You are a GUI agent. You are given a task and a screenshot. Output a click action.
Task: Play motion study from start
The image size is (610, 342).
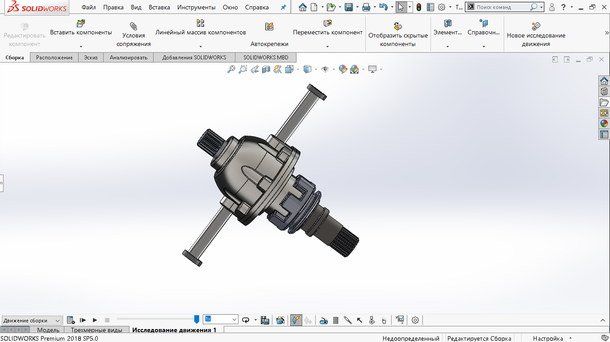[83, 320]
